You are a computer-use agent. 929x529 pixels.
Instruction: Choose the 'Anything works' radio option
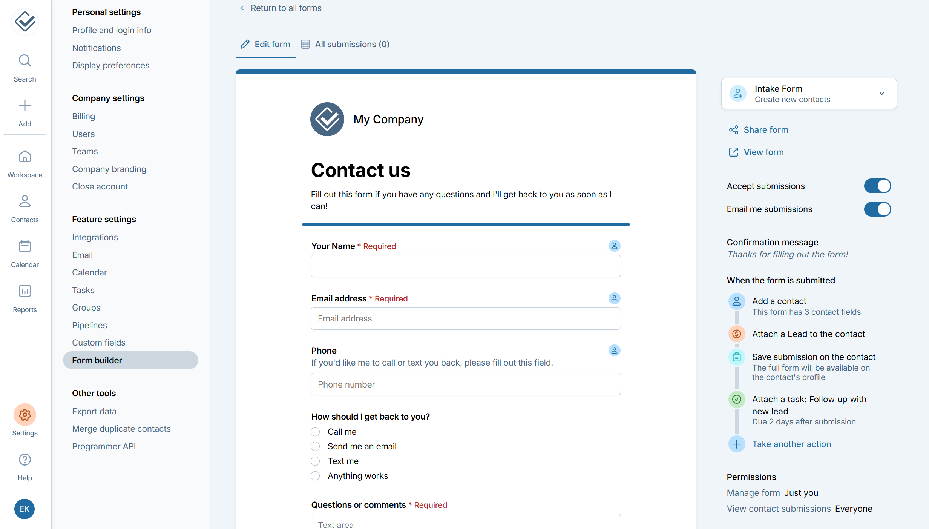pos(315,476)
